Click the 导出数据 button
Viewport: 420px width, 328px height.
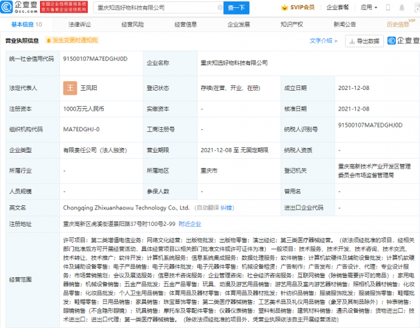point(364,41)
